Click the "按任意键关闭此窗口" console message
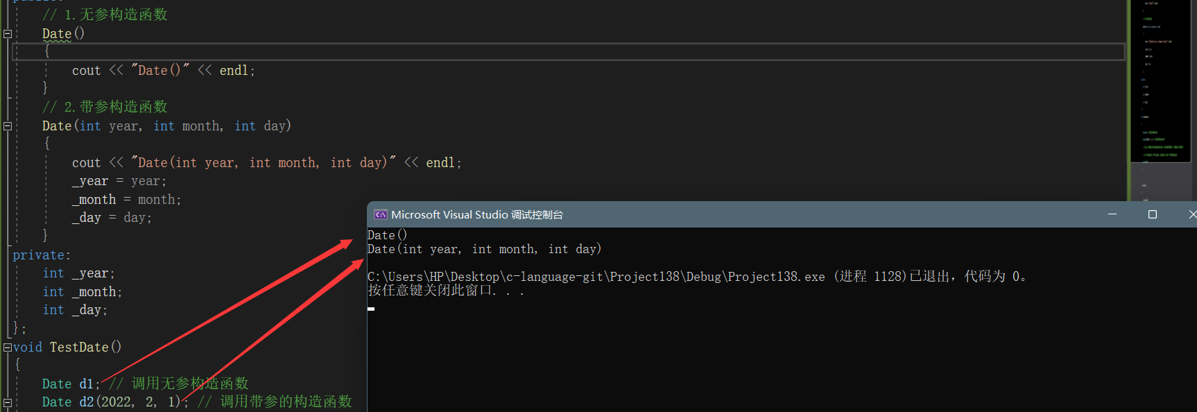Image resolution: width=1197 pixels, height=412 pixels. pos(445,291)
